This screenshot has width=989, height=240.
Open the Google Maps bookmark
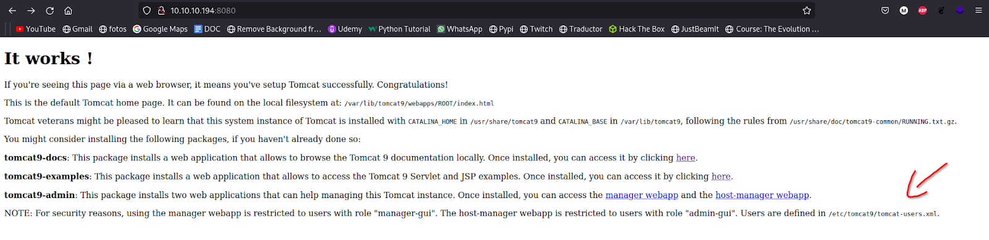click(161, 29)
